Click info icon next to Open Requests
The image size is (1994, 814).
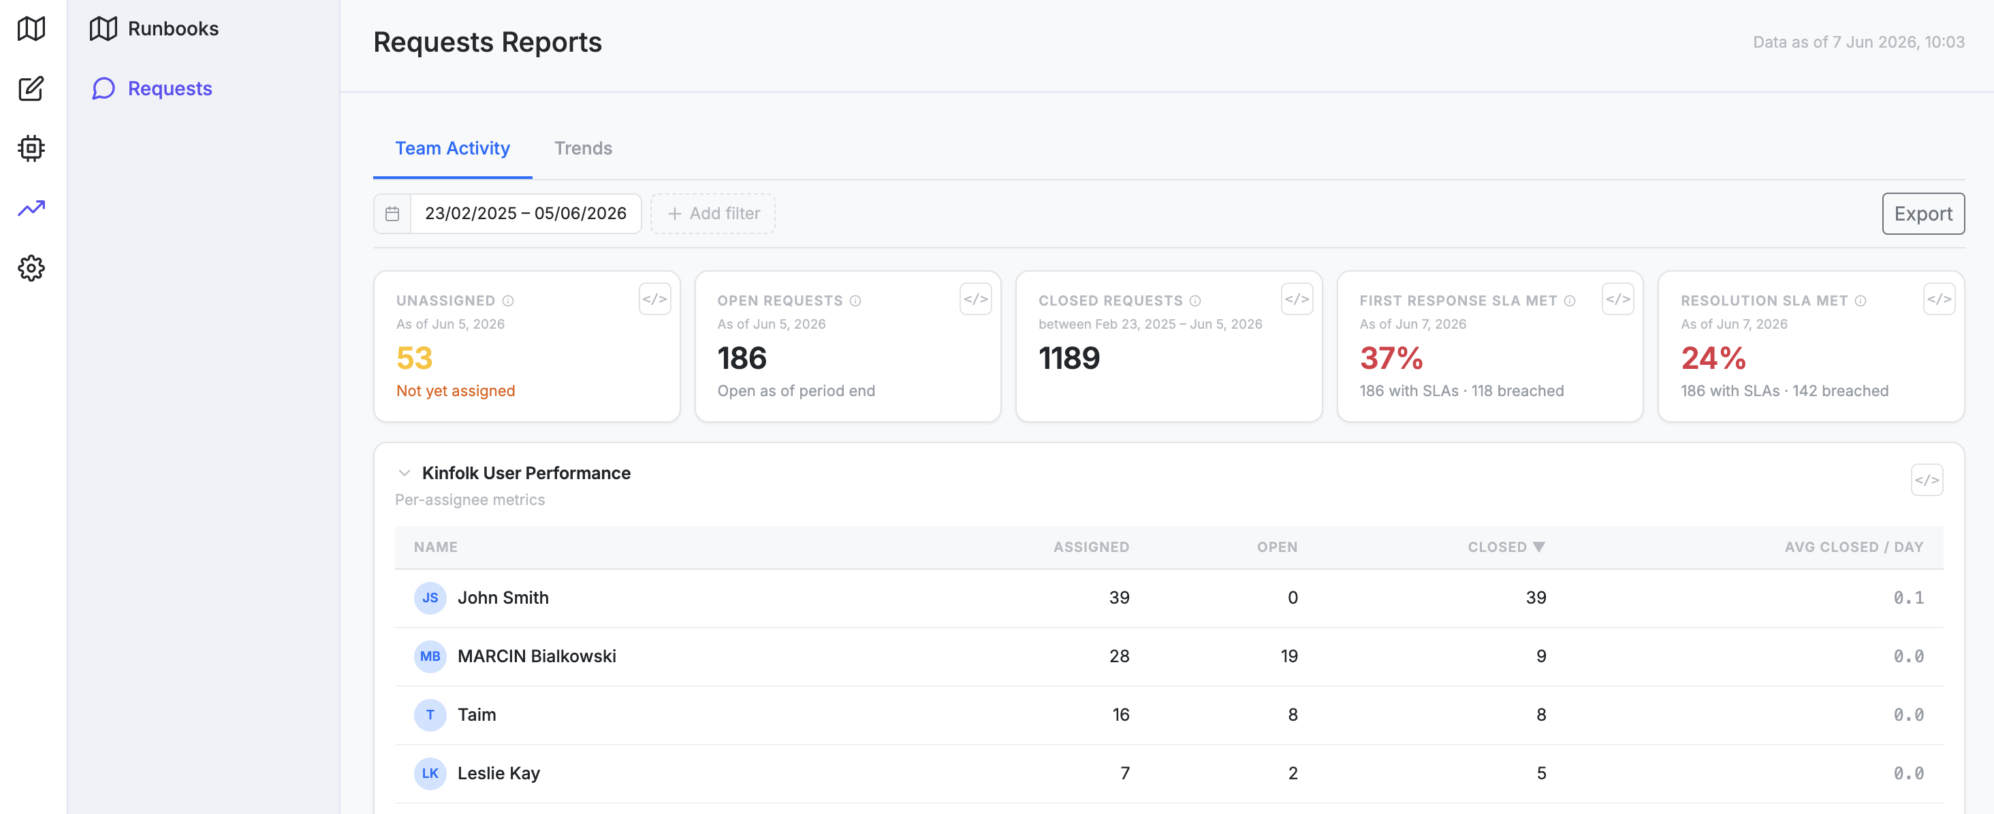point(855,301)
